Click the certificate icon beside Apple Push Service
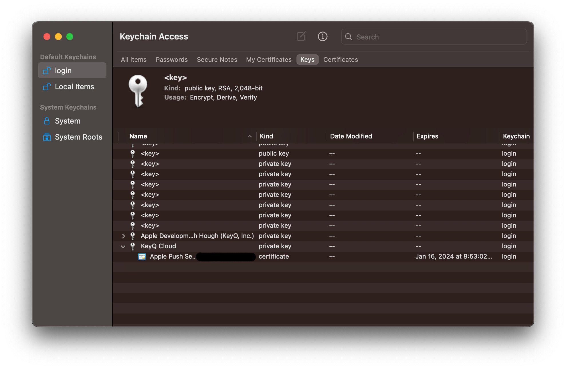This screenshot has width=566, height=369. point(142,256)
